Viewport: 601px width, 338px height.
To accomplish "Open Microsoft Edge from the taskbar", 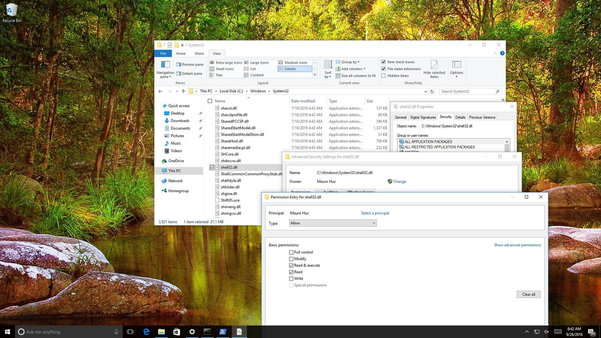I will (146, 331).
